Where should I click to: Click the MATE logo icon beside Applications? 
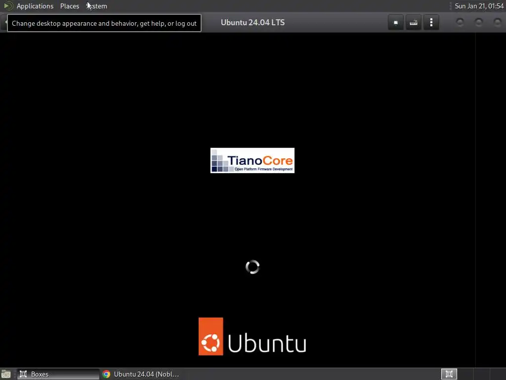[8, 6]
